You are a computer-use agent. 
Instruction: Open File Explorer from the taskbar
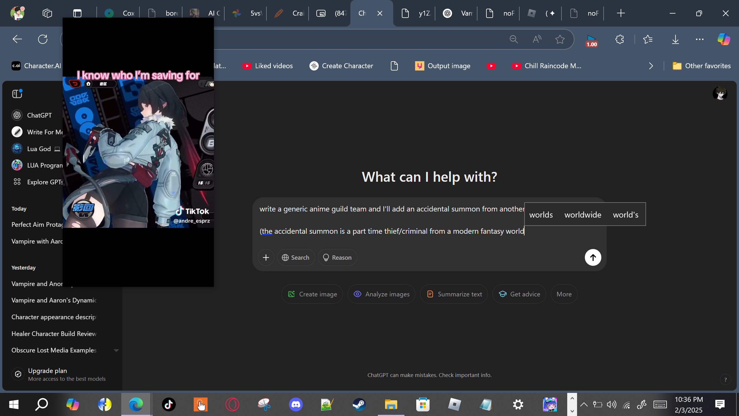tap(391, 404)
